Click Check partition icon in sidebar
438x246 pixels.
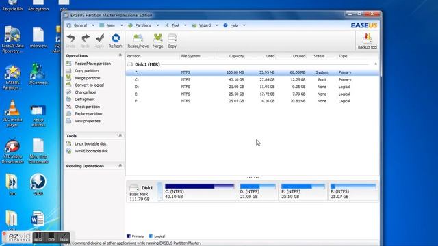[68, 107]
